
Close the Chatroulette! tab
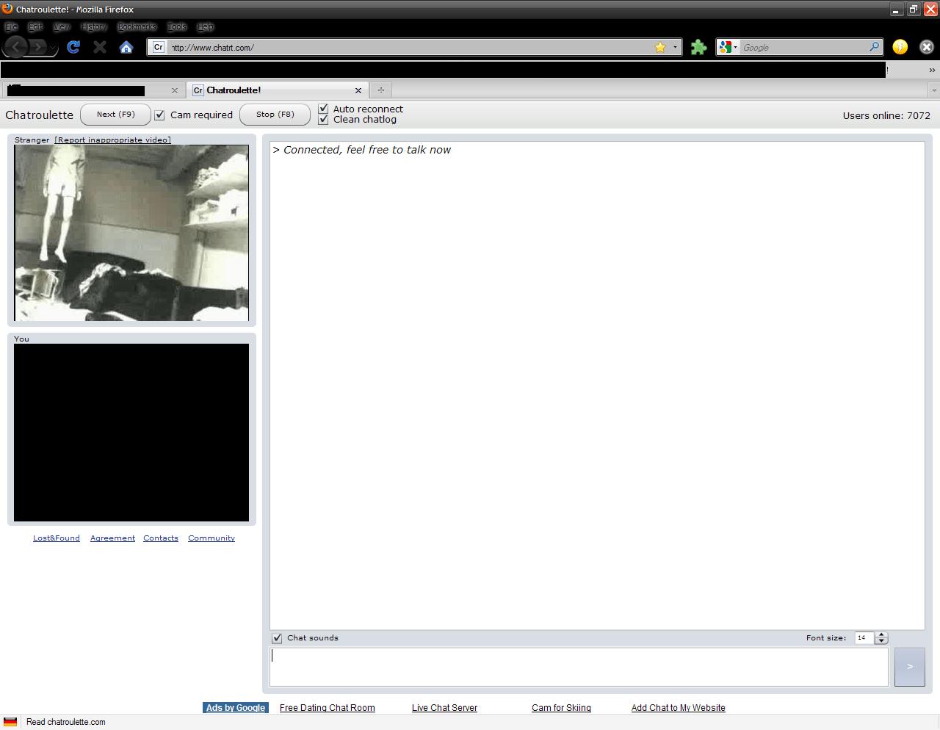tap(358, 90)
